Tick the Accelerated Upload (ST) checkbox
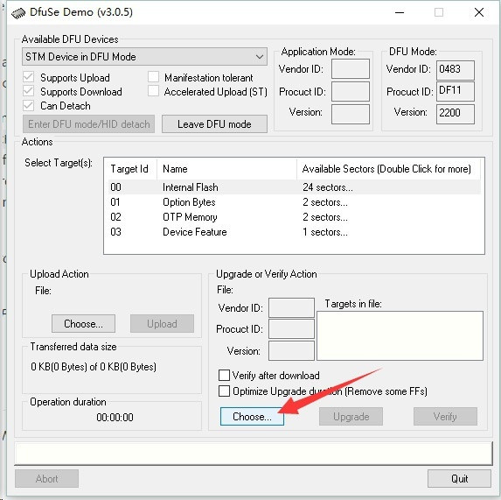This screenshot has width=501, height=500. (153, 91)
